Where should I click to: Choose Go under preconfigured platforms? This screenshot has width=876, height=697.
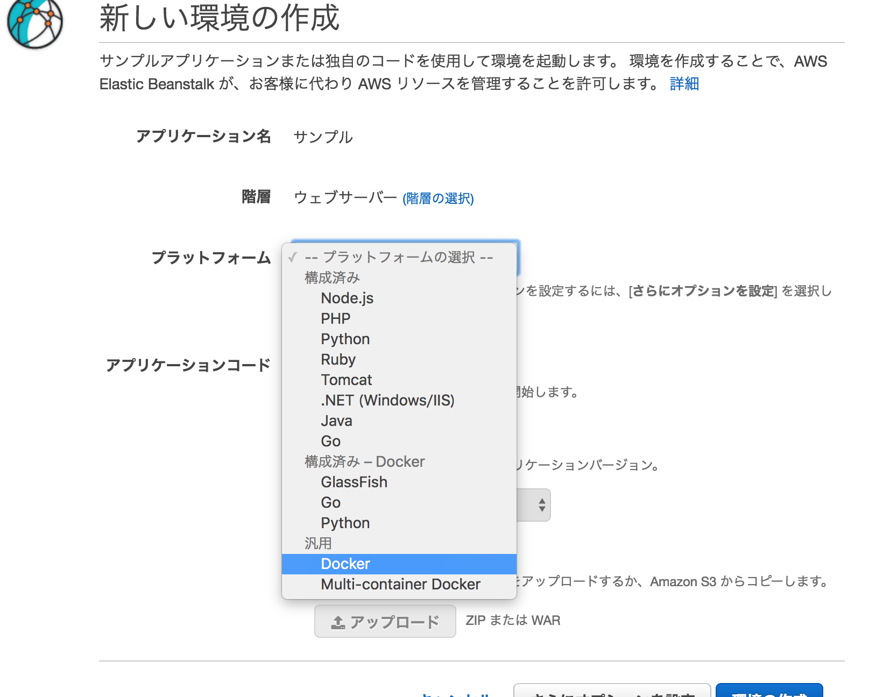click(399, 441)
